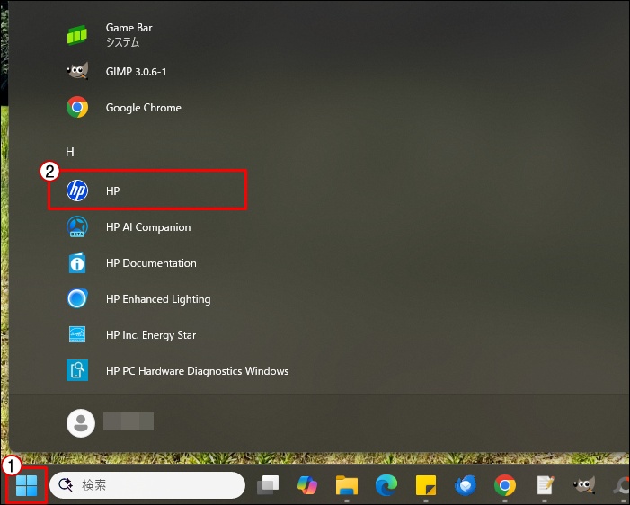Start HP PC Hardware Diagnostics Windows
This screenshot has height=505, width=630.
click(196, 371)
